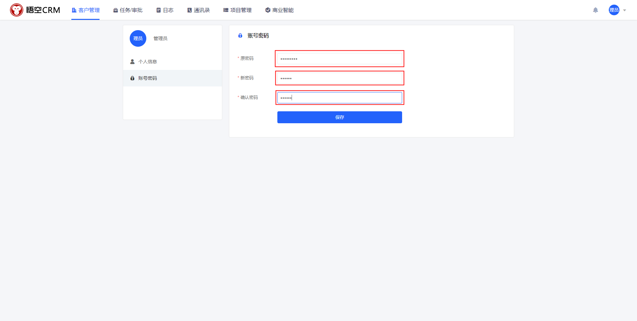Click the 悟空CRM monkey logo
Viewport: 637px width, 321px height.
pos(17,10)
